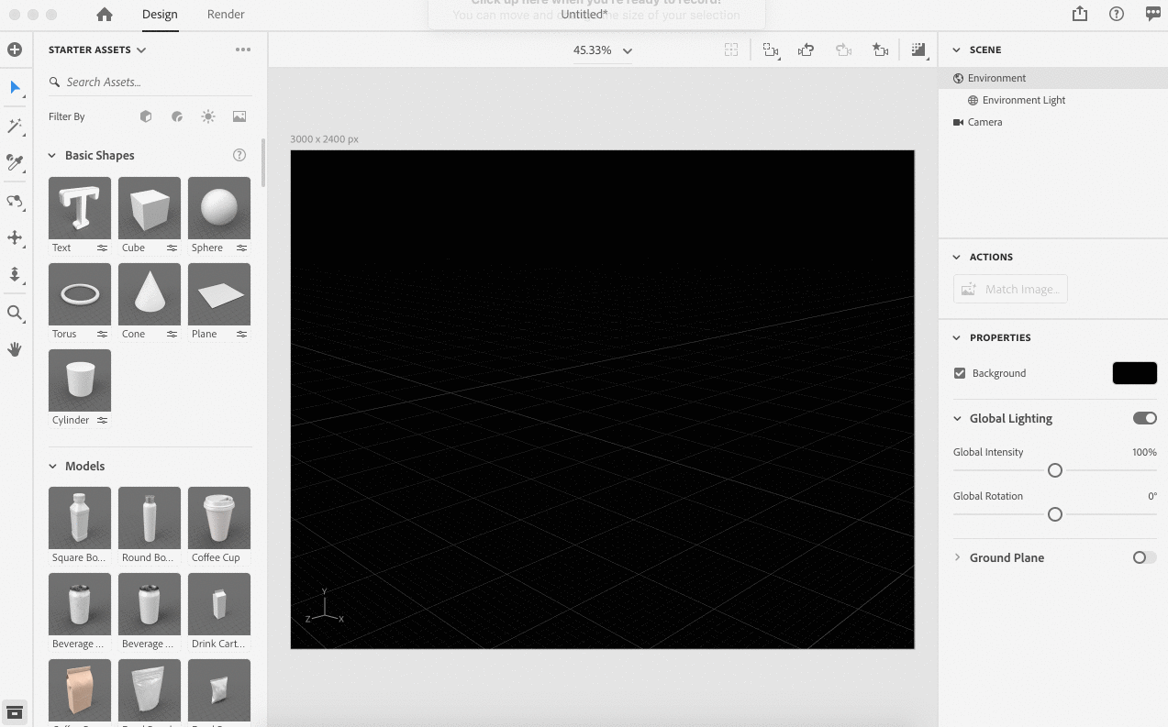This screenshot has height=727, width=1168.
Task: Click the Search Assets field
Action: pyautogui.click(x=150, y=82)
